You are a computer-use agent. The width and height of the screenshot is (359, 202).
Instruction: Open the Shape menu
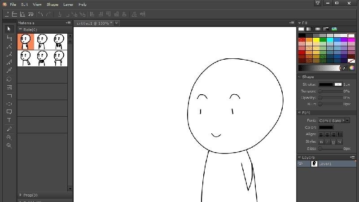[x=53, y=4]
